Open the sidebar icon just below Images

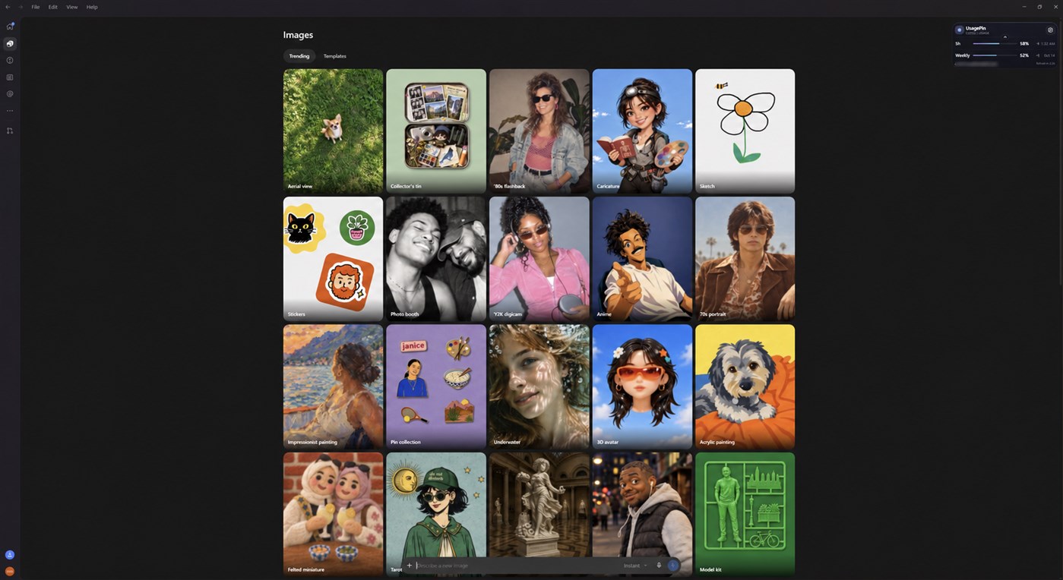tap(10, 60)
